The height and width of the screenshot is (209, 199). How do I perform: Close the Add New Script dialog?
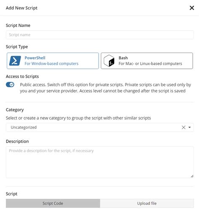pos(192,8)
